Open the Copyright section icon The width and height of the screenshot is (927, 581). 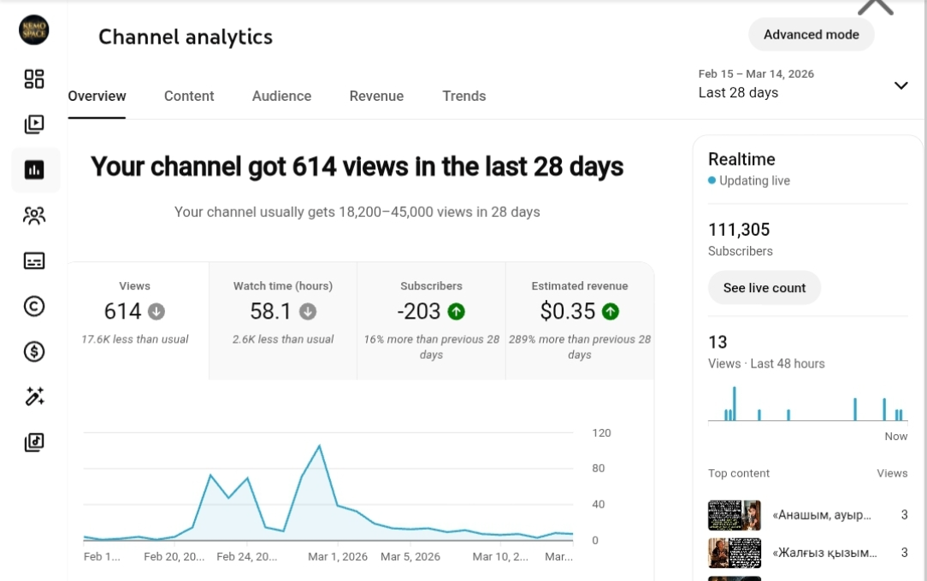(x=34, y=306)
